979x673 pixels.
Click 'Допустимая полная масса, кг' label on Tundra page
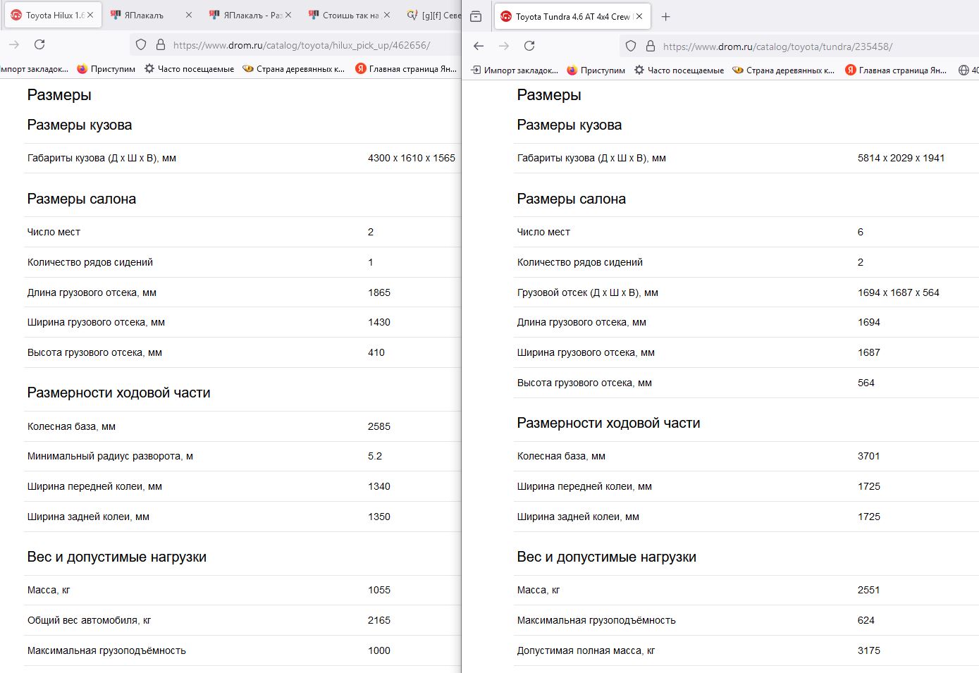tap(586, 650)
